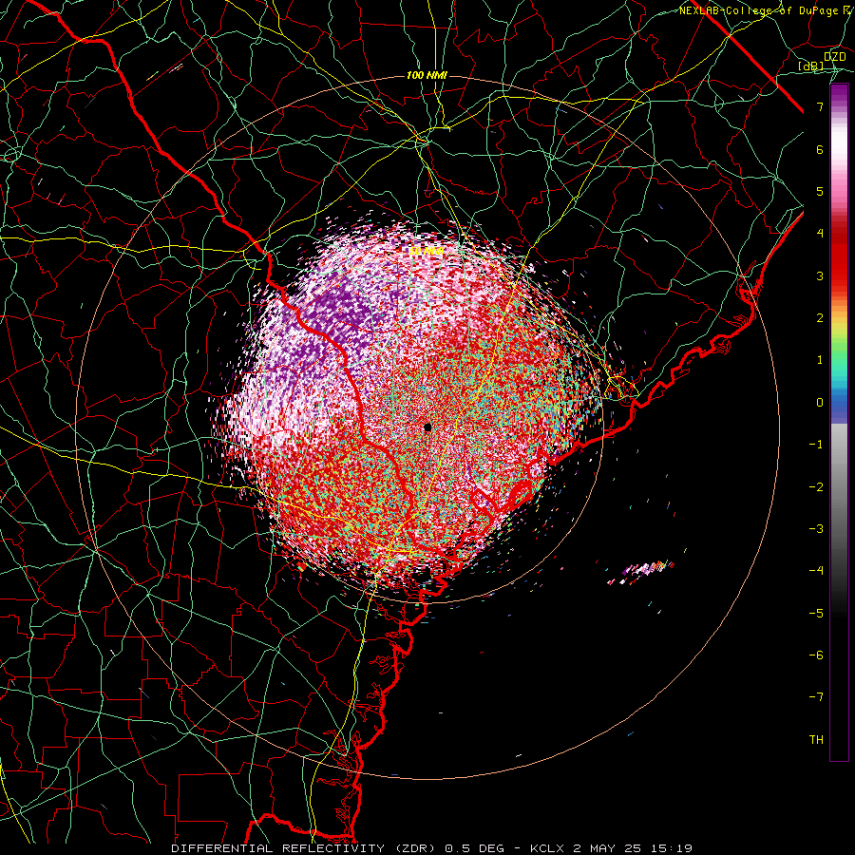Screen dimensions: 855x855
Task: Click the "-2" scale value
Action: click(816, 487)
